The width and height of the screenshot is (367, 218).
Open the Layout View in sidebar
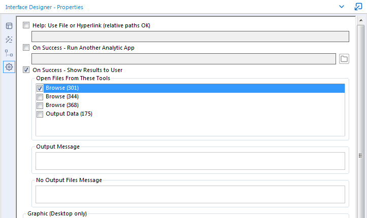tap(9, 26)
